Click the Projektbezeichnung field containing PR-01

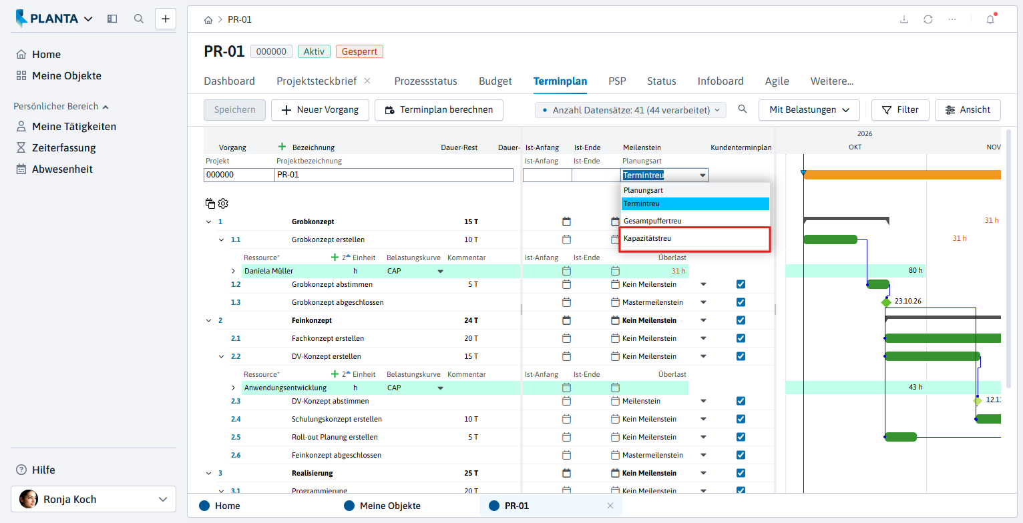[x=394, y=175]
